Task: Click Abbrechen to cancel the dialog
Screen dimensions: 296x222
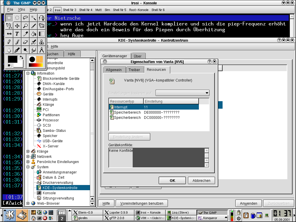Action: tap(201, 180)
